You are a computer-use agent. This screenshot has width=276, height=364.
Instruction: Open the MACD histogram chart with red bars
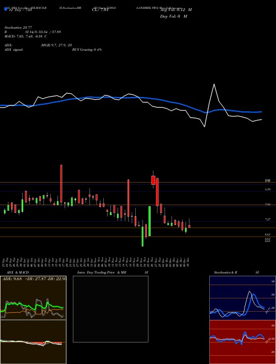click(x=33, y=342)
